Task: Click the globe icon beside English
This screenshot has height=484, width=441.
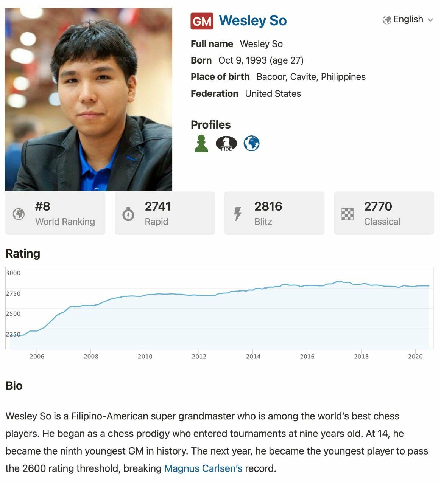Action: point(386,20)
